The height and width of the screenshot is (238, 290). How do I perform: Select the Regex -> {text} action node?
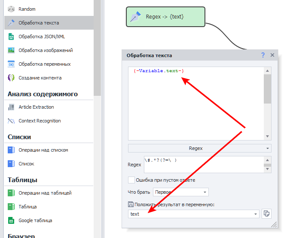click(165, 17)
